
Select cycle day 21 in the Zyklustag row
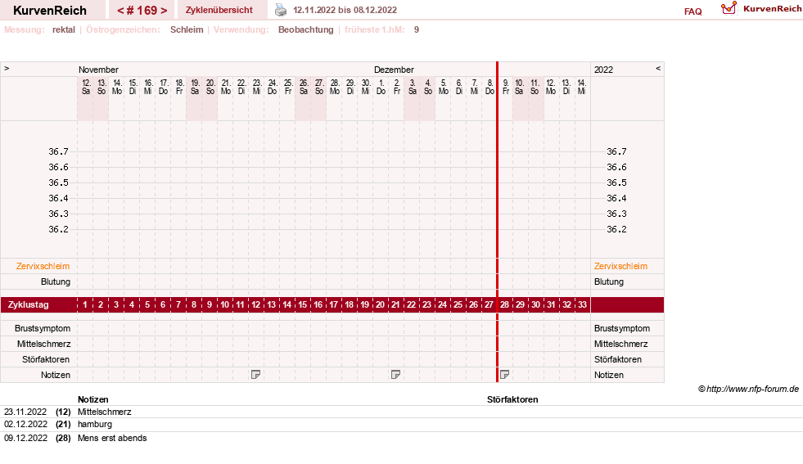tap(395, 304)
